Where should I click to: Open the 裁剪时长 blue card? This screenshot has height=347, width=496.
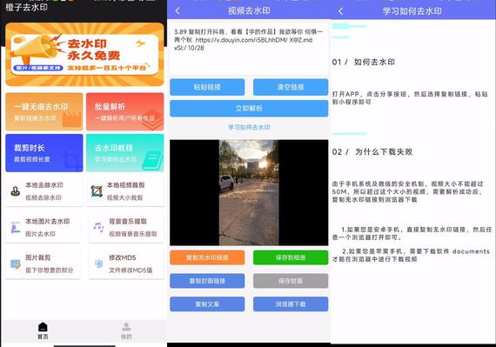coord(44,153)
